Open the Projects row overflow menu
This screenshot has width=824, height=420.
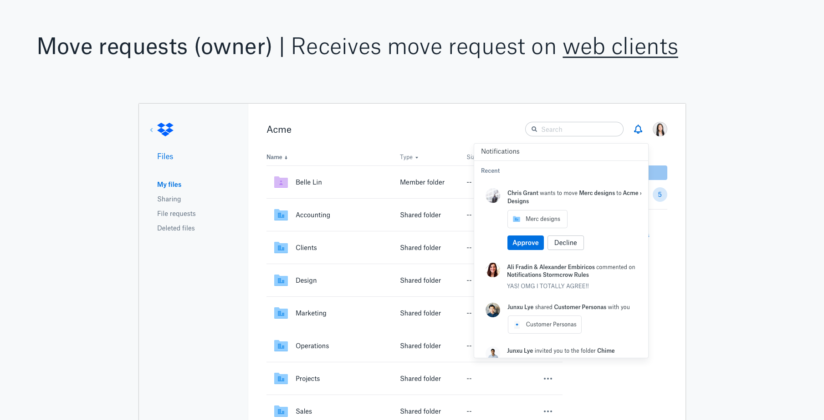pyautogui.click(x=548, y=378)
